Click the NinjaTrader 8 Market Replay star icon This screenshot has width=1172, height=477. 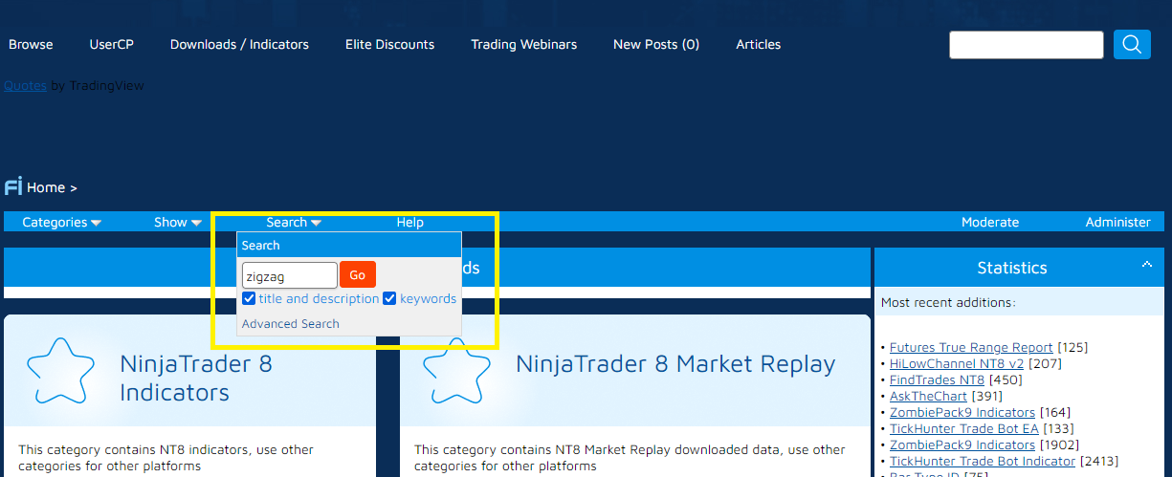pos(456,369)
